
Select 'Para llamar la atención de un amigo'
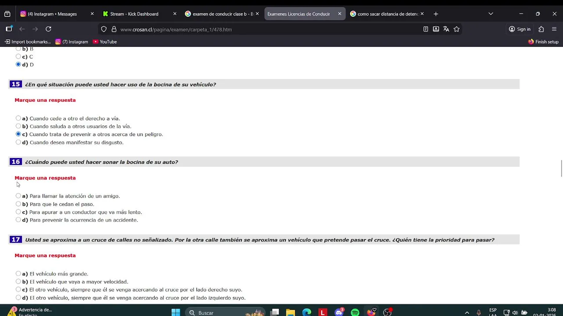click(x=18, y=196)
